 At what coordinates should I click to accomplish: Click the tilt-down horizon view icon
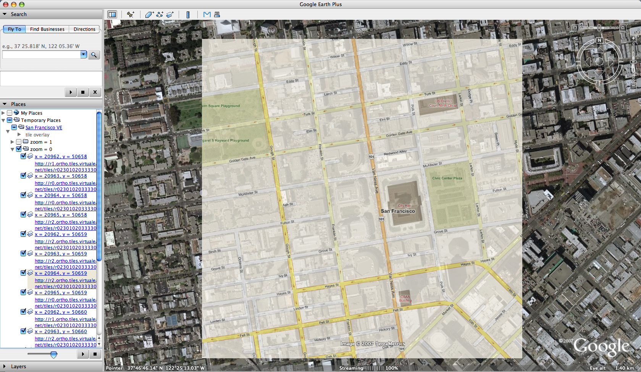click(623, 27)
